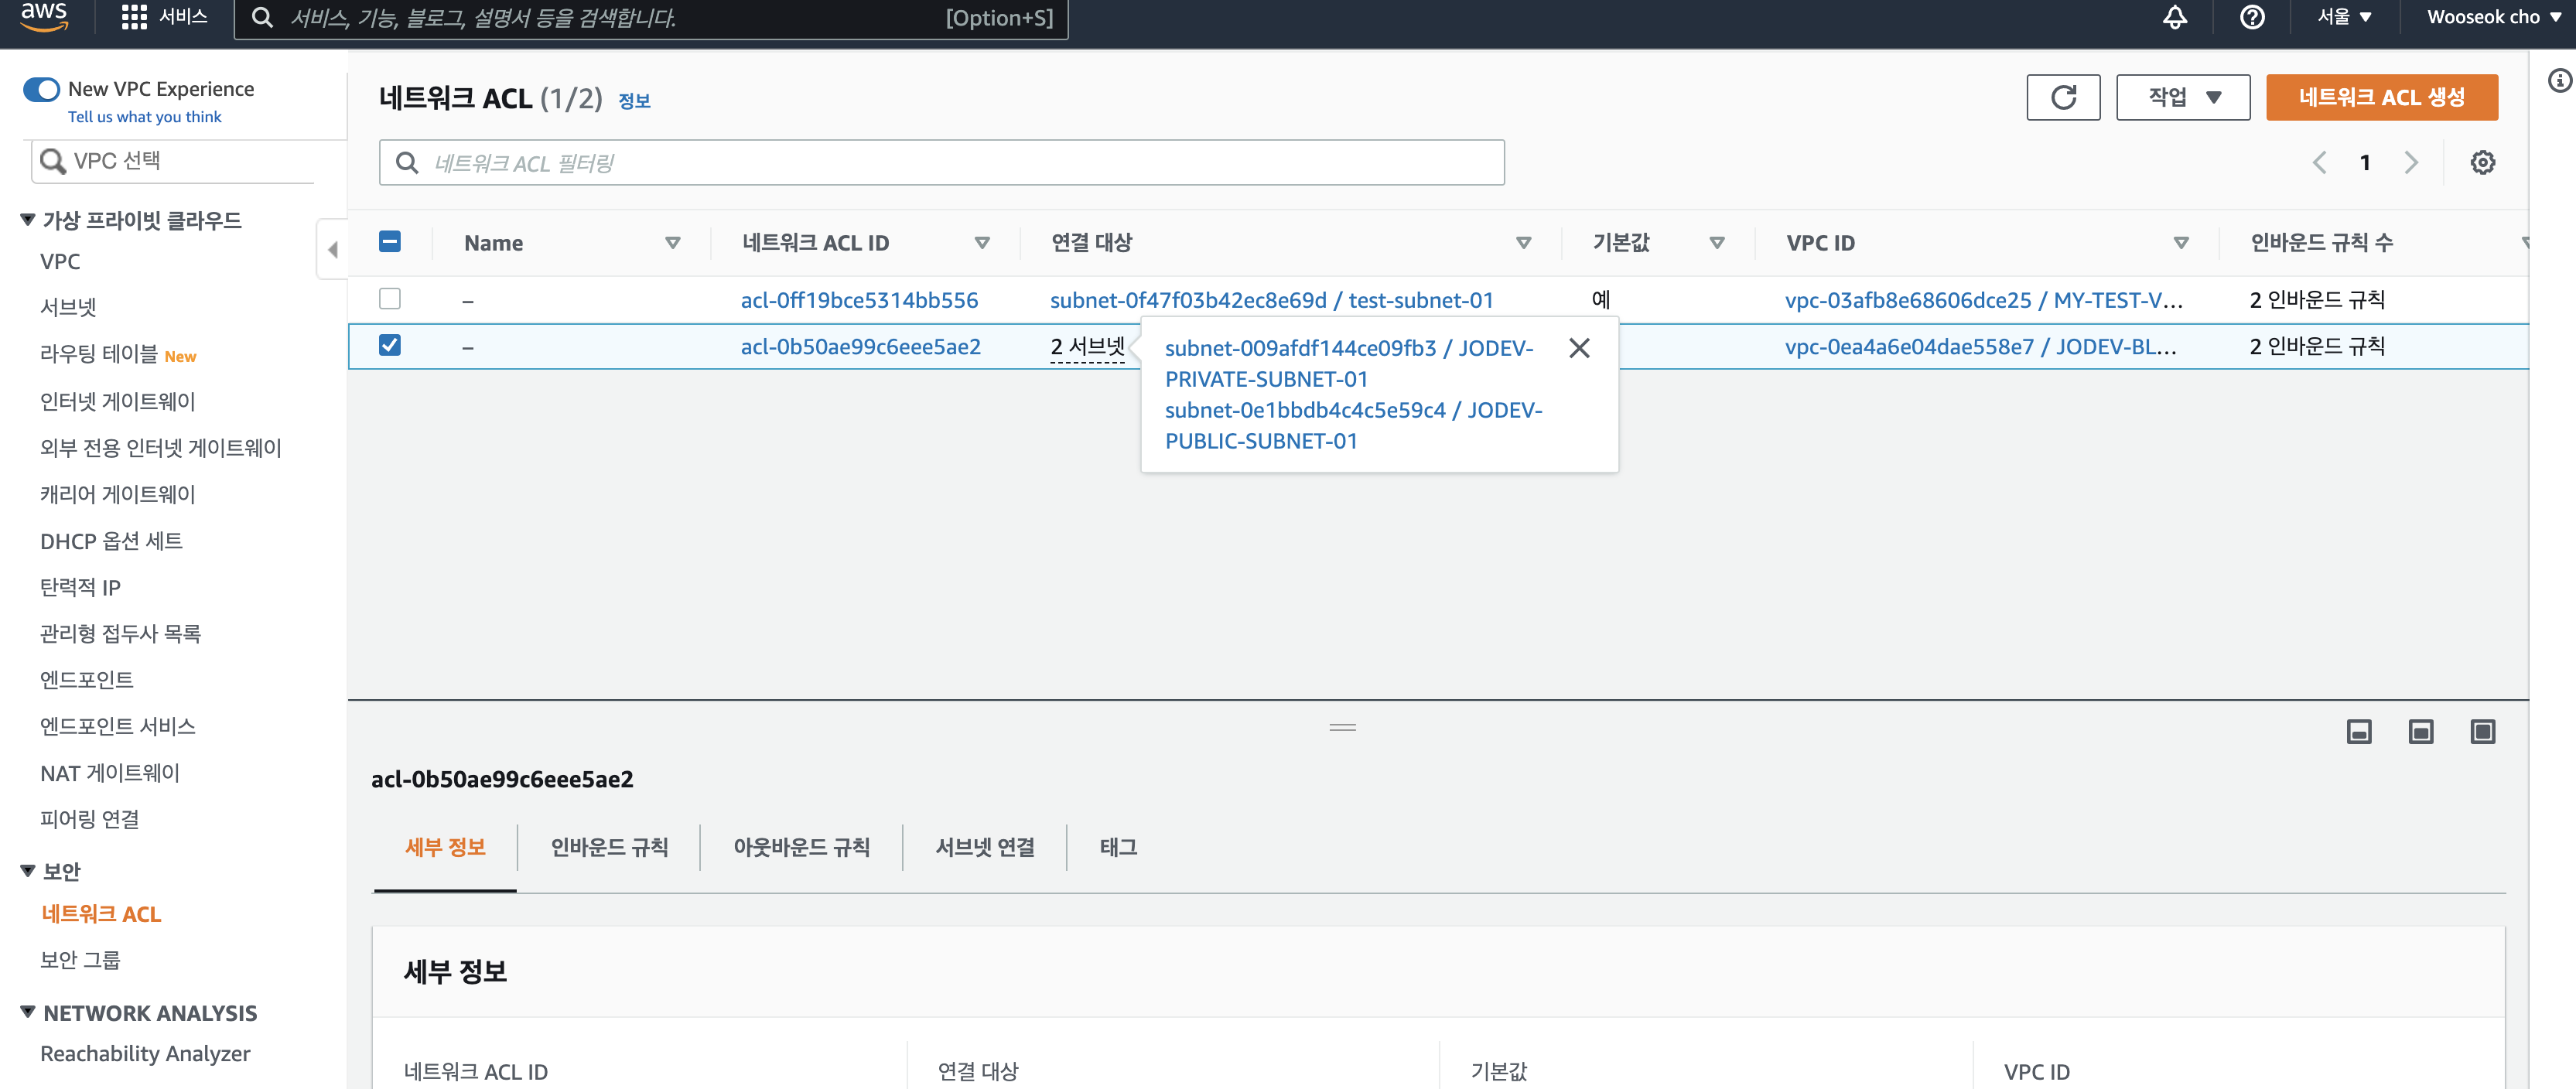Uncheck the acl-0b50ae99c6eee5ae2 row checkbox
The width and height of the screenshot is (2576, 1089).
[x=390, y=345]
